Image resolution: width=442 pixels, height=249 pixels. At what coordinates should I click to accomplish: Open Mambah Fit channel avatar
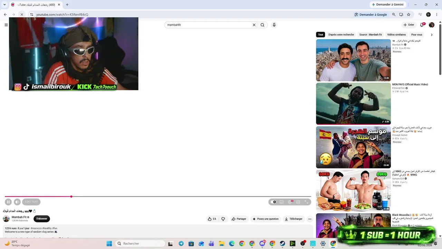[6, 219]
